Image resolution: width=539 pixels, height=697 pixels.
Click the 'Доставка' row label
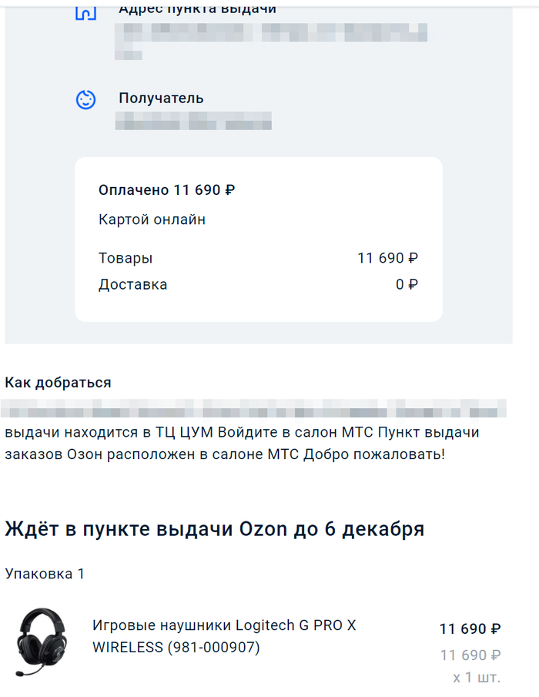pos(132,285)
